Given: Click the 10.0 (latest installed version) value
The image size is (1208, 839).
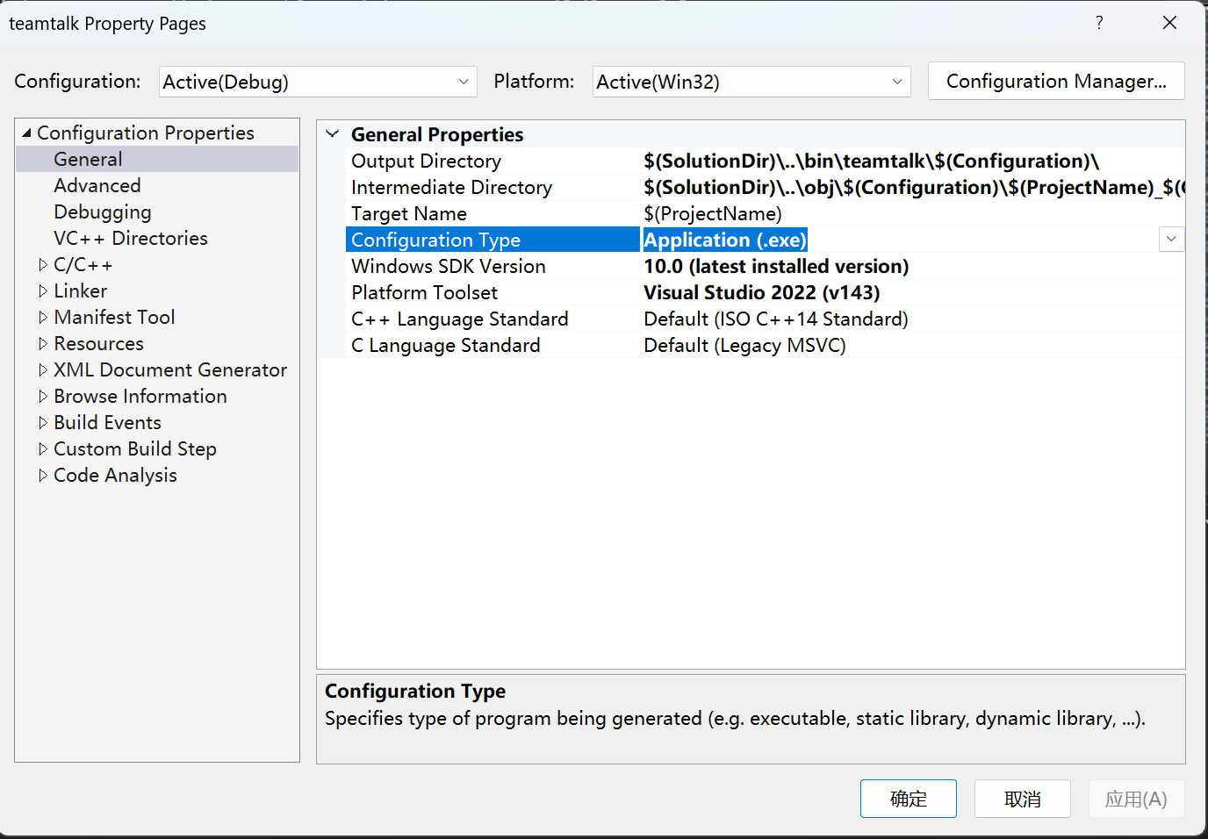Looking at the screenshot, I should pos(776,266).
